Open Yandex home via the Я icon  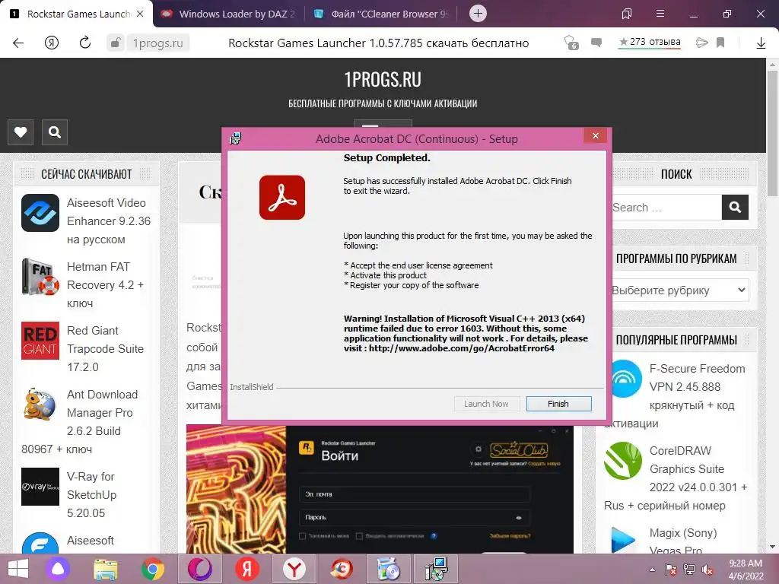pyautogui.click(x=52, y=43)
